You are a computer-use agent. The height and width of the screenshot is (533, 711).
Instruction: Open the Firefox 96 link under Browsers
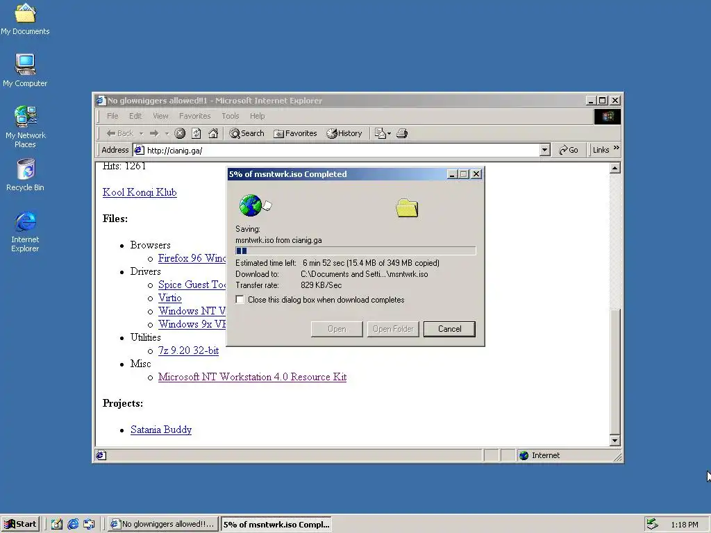pos(192,258)
